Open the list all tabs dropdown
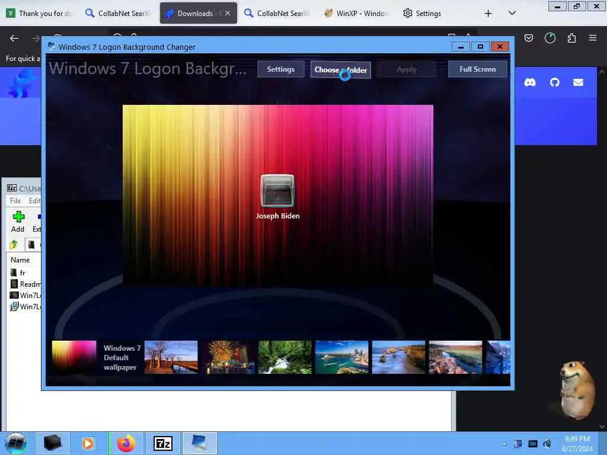This screenshot has height=455, width=607. pos(512,14)
